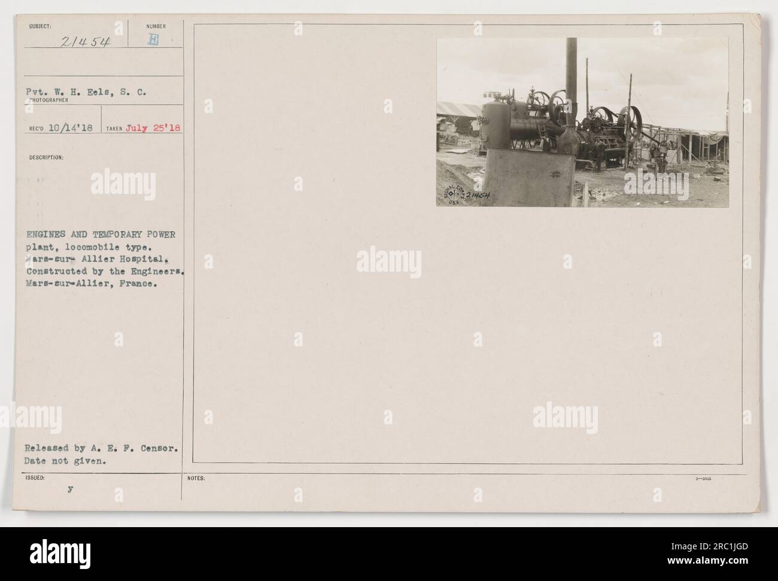Click the NOTES label

coord(196,479)
